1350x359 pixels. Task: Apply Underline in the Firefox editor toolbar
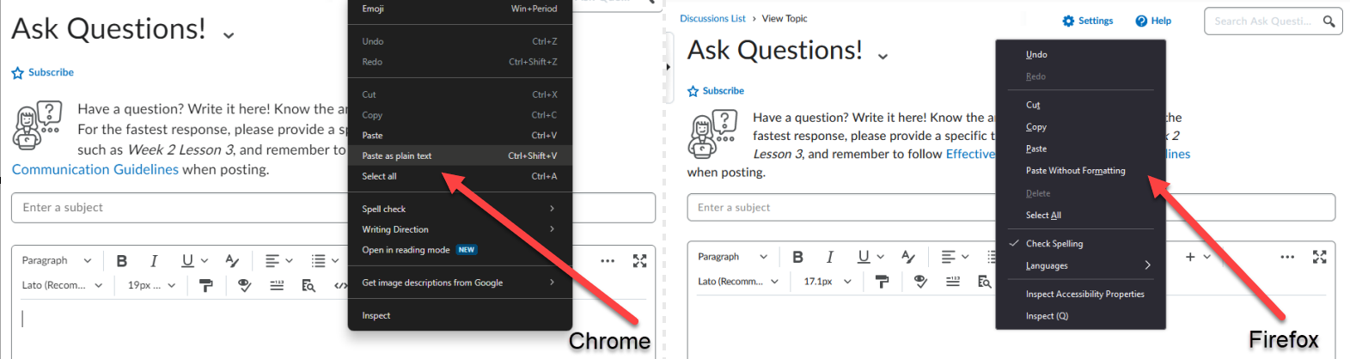(x=864, y=257)
